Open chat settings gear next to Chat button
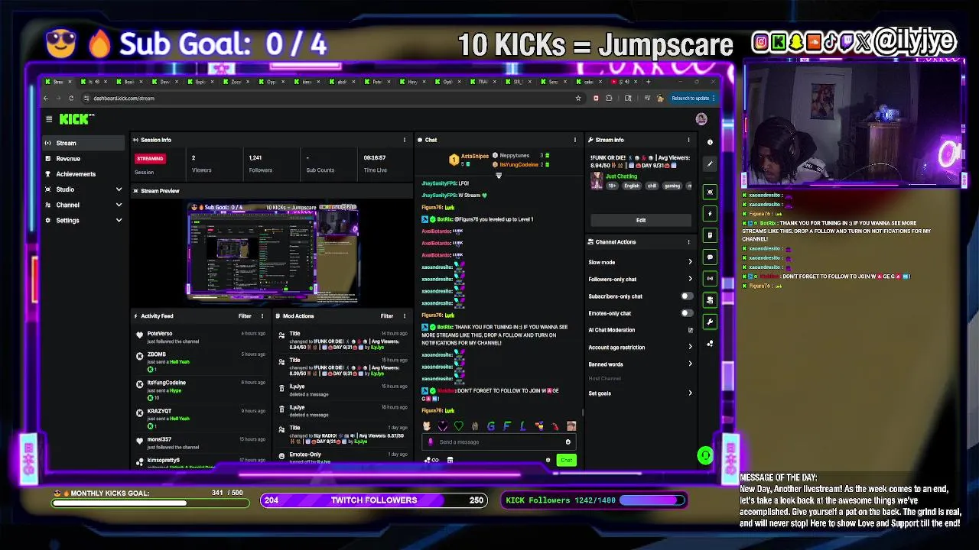This screenshot has width=979, height=550. (x=548, y=460)
